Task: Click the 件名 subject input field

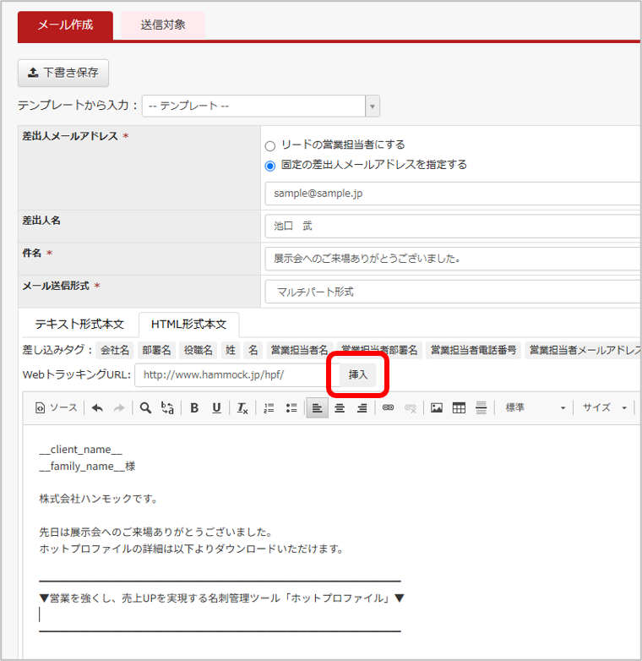Action: pos(453,259)
